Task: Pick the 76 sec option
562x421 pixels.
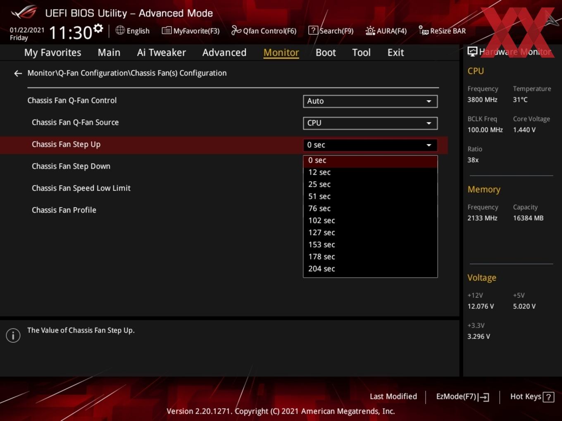Action: [370, 208]
